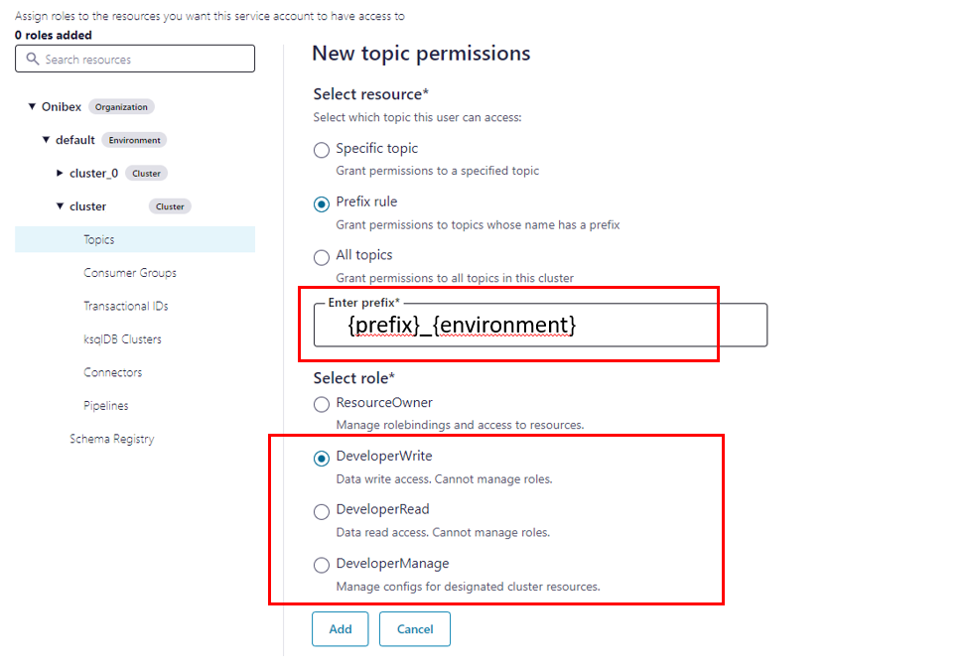Screen dimensions: 966x667
Task: Collapse the default environment node
Action: 46,140
